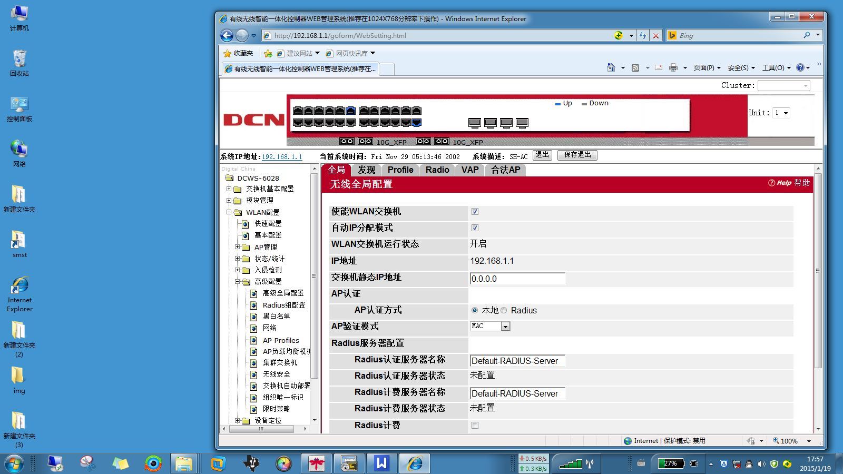Screen dimensions: 843x474
Task: Select the 本地 AP authentication radio button
Action: coord(475,311)
